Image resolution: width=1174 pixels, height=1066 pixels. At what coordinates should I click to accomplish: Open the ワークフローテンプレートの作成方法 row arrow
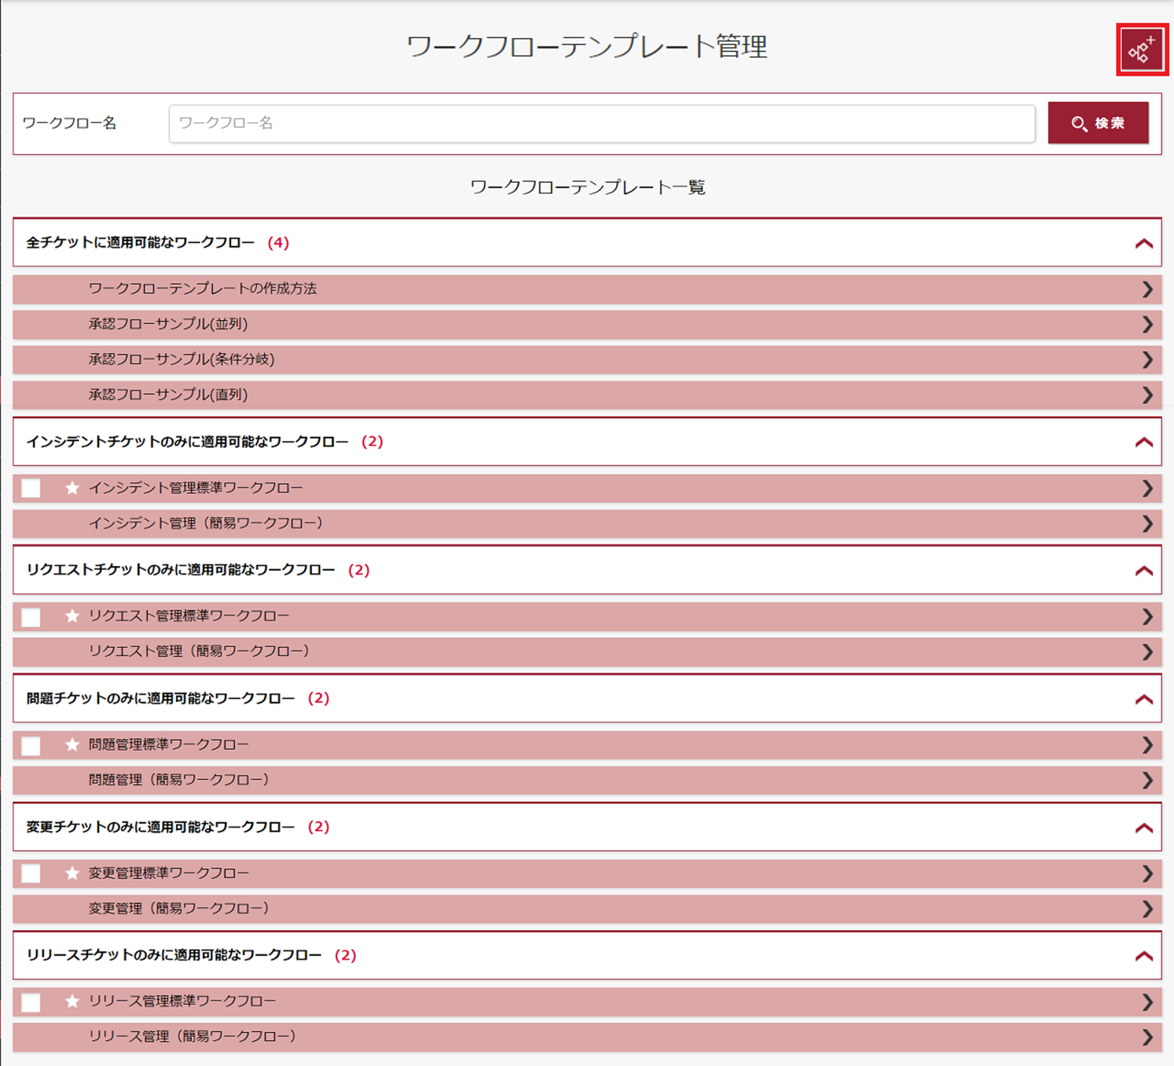(x=1147, y=289)
